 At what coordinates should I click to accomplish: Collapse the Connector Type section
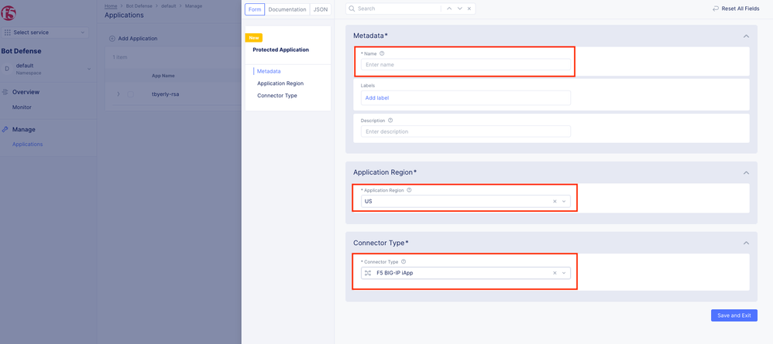pos(746,243)
